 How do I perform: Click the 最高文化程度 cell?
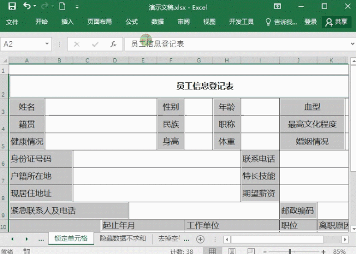312,124
